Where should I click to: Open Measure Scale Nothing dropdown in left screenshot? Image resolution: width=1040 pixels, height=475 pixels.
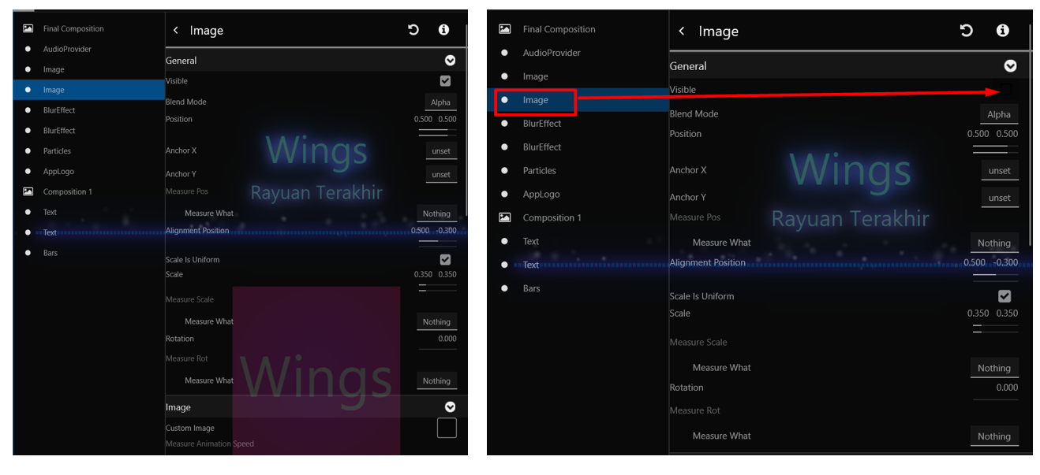click(436, 321)
